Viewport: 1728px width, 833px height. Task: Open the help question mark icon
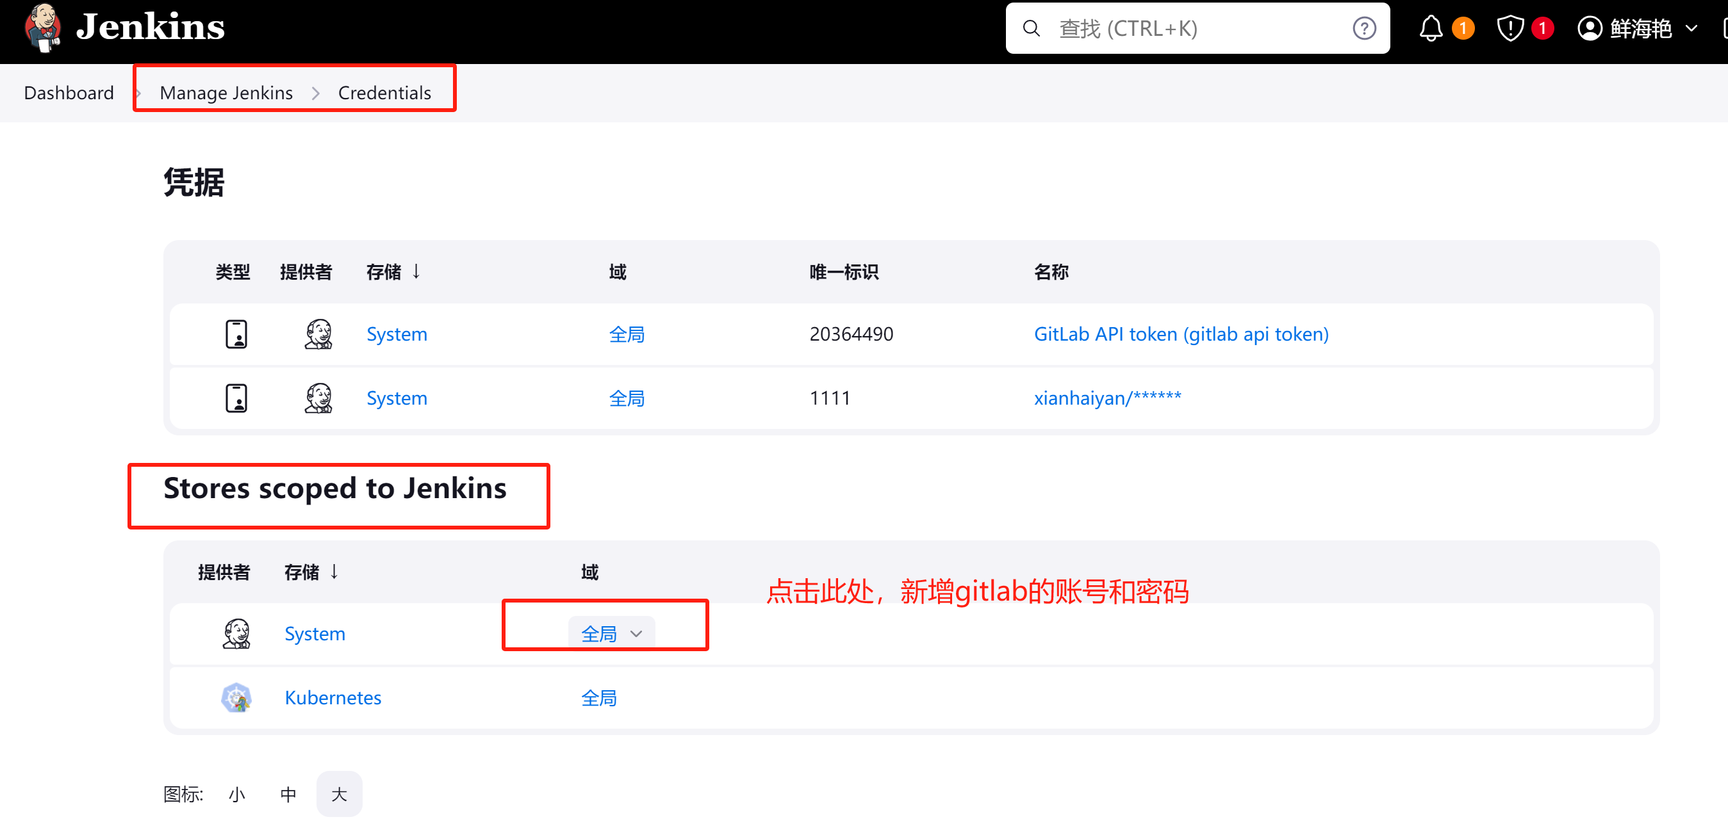[1365, 28]
